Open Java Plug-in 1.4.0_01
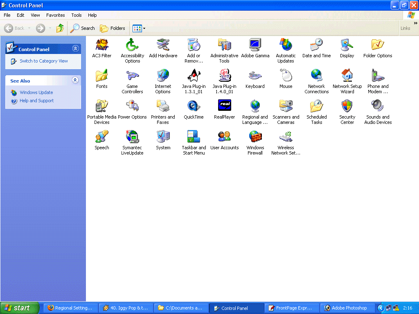Image resolution: width=419 pixels, height=314 pixels. [225, 81]
